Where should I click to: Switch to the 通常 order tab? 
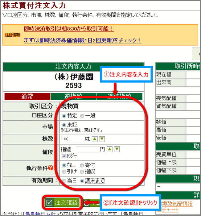point(28,96)
